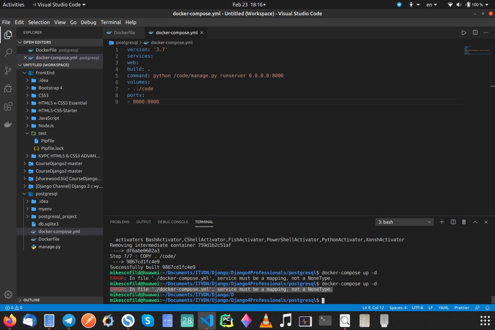Split the terminal pane

pos(453,222)
